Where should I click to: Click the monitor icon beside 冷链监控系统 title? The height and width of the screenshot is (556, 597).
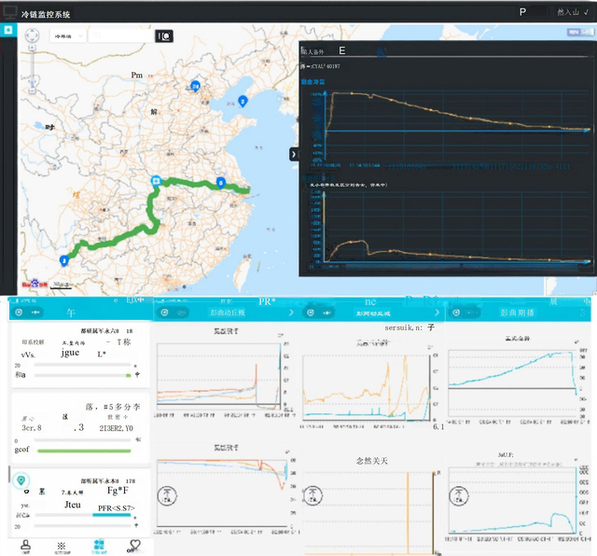(x=9, y=12)
